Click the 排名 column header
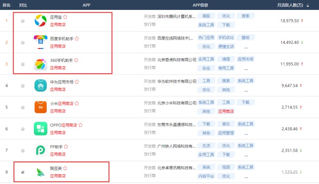The width and height of the screenshot is (319, 184). (x=7, y=5)
